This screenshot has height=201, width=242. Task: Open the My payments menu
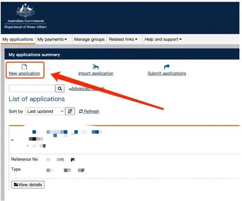[x=52, y=39]
